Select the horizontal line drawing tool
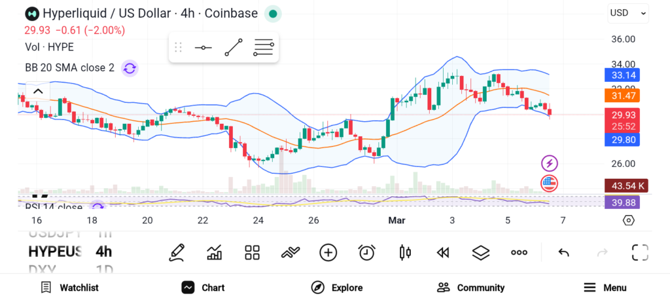 [203, 48]
